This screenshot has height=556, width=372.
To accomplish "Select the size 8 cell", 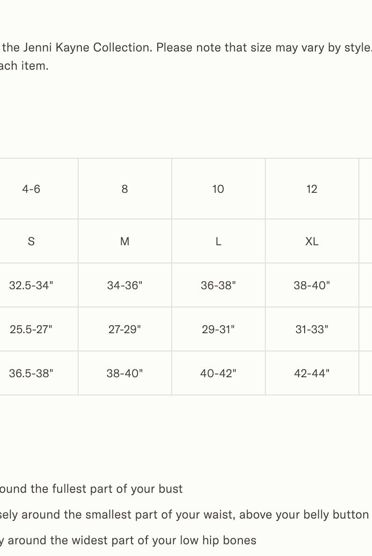I will (x=124, y=189).
